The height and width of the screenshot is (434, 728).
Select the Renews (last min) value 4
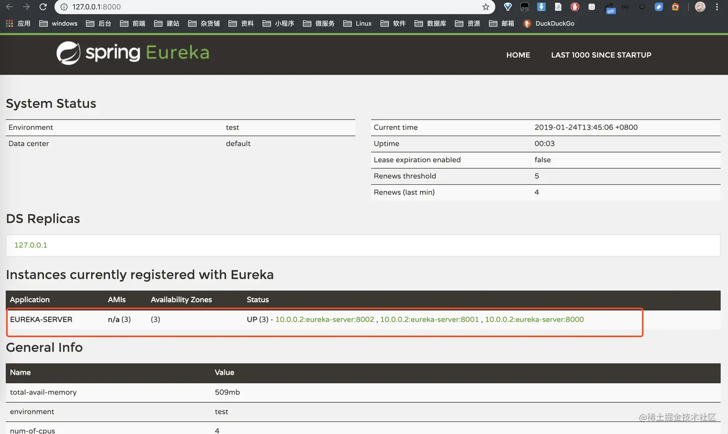pos(537,192)
